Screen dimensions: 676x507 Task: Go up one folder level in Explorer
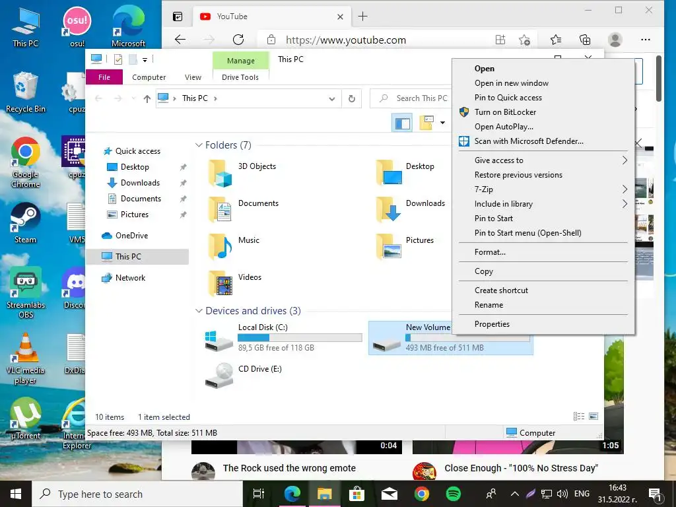[147, 99]
